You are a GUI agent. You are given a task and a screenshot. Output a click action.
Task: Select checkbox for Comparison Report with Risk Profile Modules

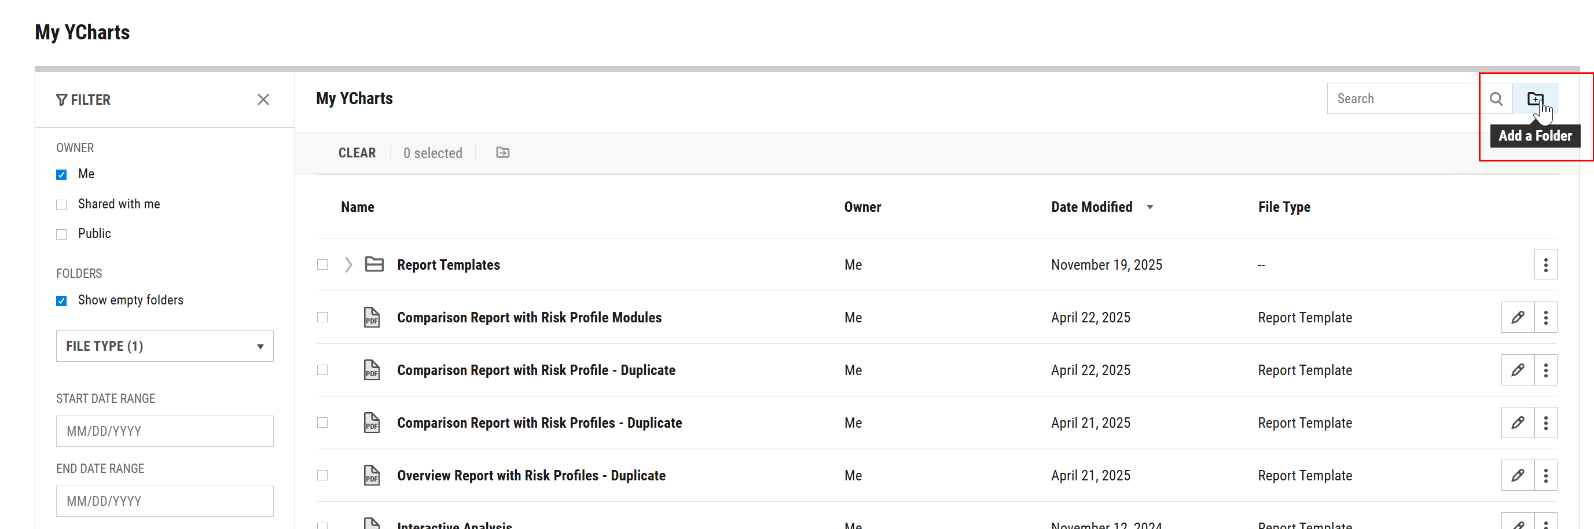(322, 317)
